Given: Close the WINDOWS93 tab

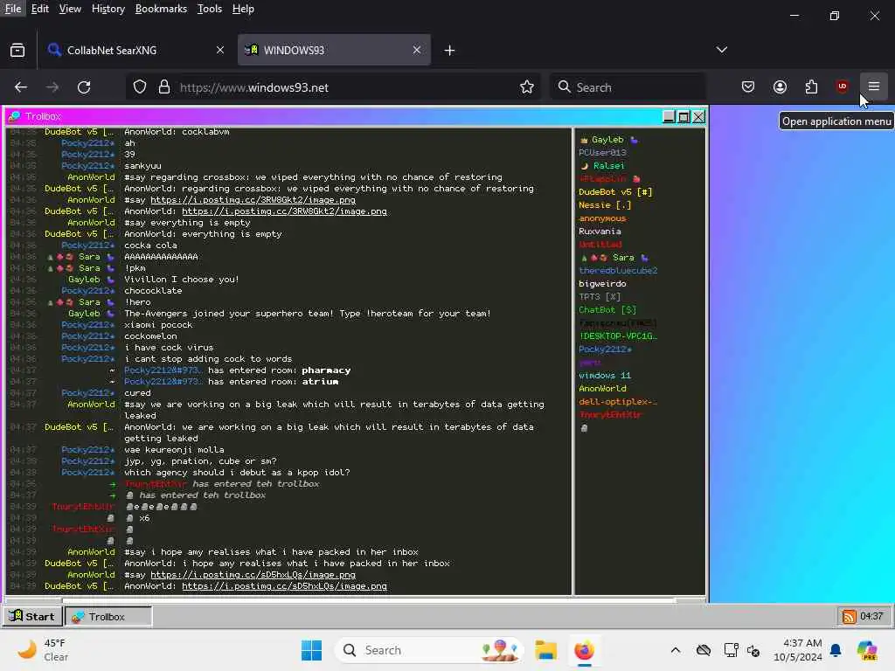Looking at the screenshot, I should pos(417,50).
